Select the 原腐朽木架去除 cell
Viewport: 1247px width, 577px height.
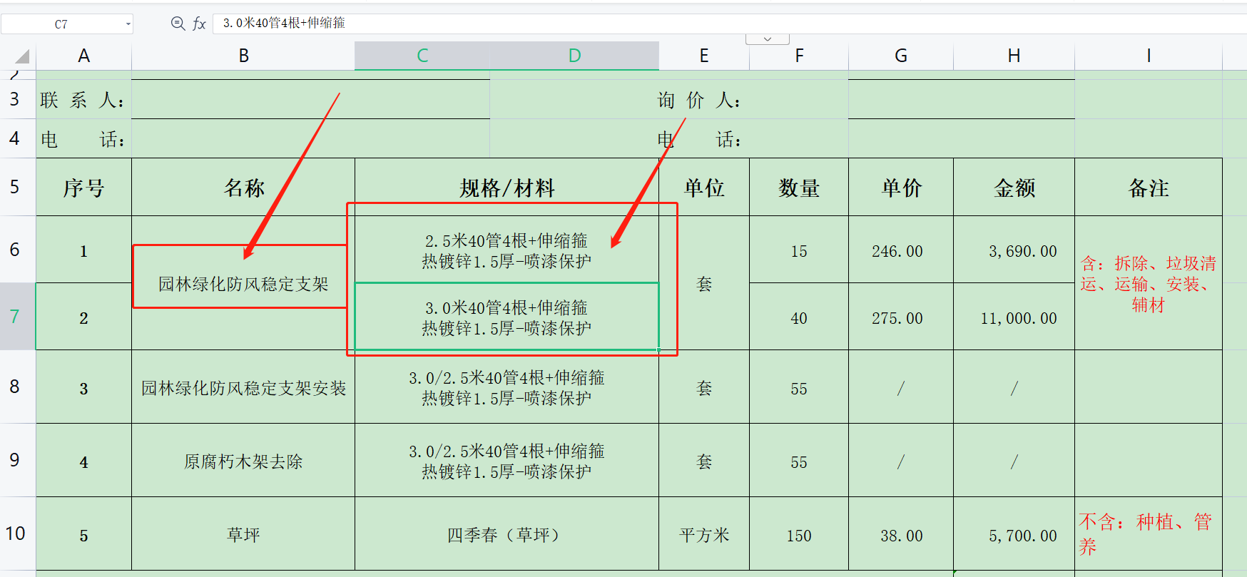point(243,461)
